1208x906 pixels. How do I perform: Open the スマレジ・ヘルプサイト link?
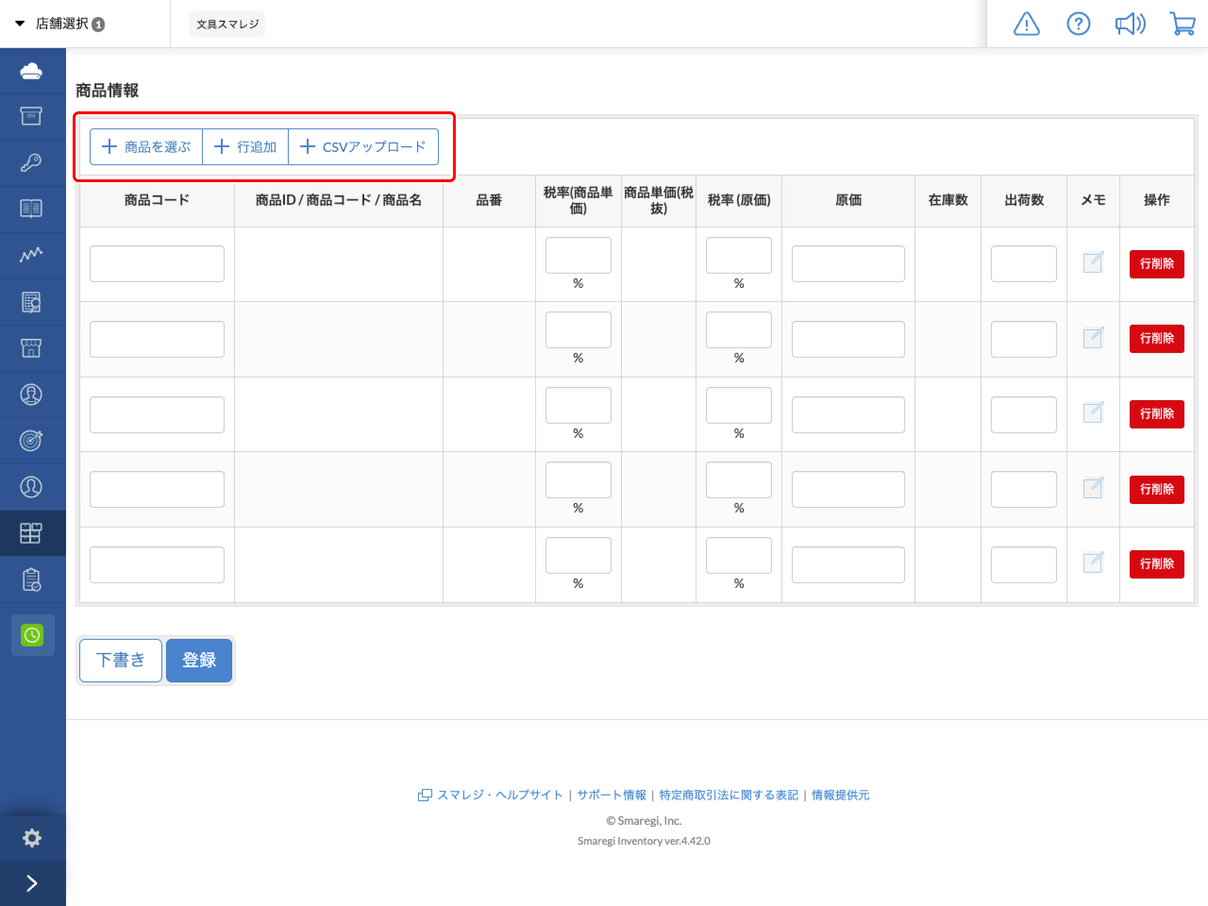(x=499, y=795)
